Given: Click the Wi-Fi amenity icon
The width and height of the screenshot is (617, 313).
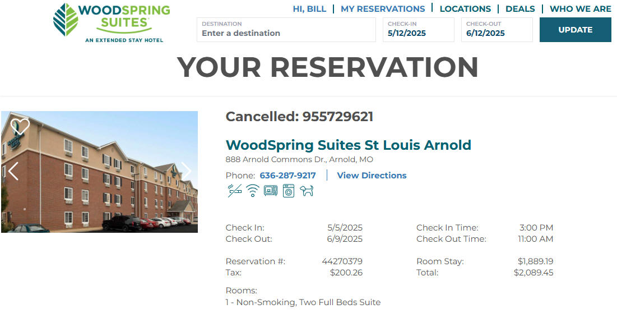Looking at the screenshot, I should click(253, 191).
